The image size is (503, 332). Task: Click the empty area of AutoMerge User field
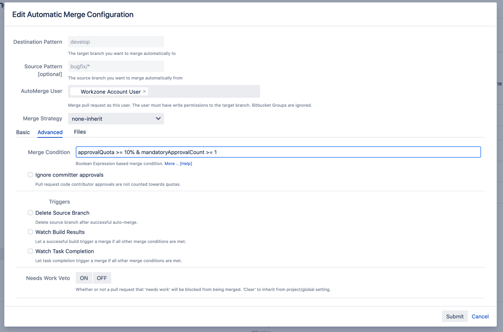pyautogui.click(x=204, y=92)
